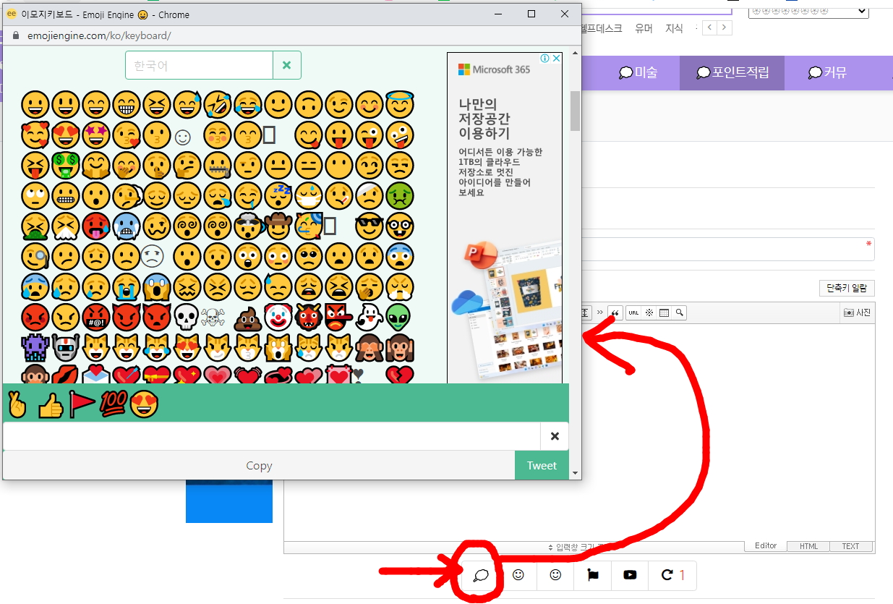Click the left chevron next to 지식
The image size is (893, 604).
click(709, 27)
